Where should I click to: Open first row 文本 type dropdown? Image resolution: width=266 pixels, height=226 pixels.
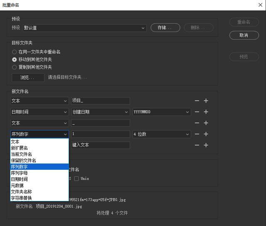tap(39, 101)
